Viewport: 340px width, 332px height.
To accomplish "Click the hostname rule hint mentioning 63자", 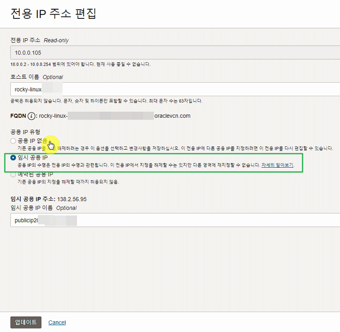I will (x=106, y=101).
